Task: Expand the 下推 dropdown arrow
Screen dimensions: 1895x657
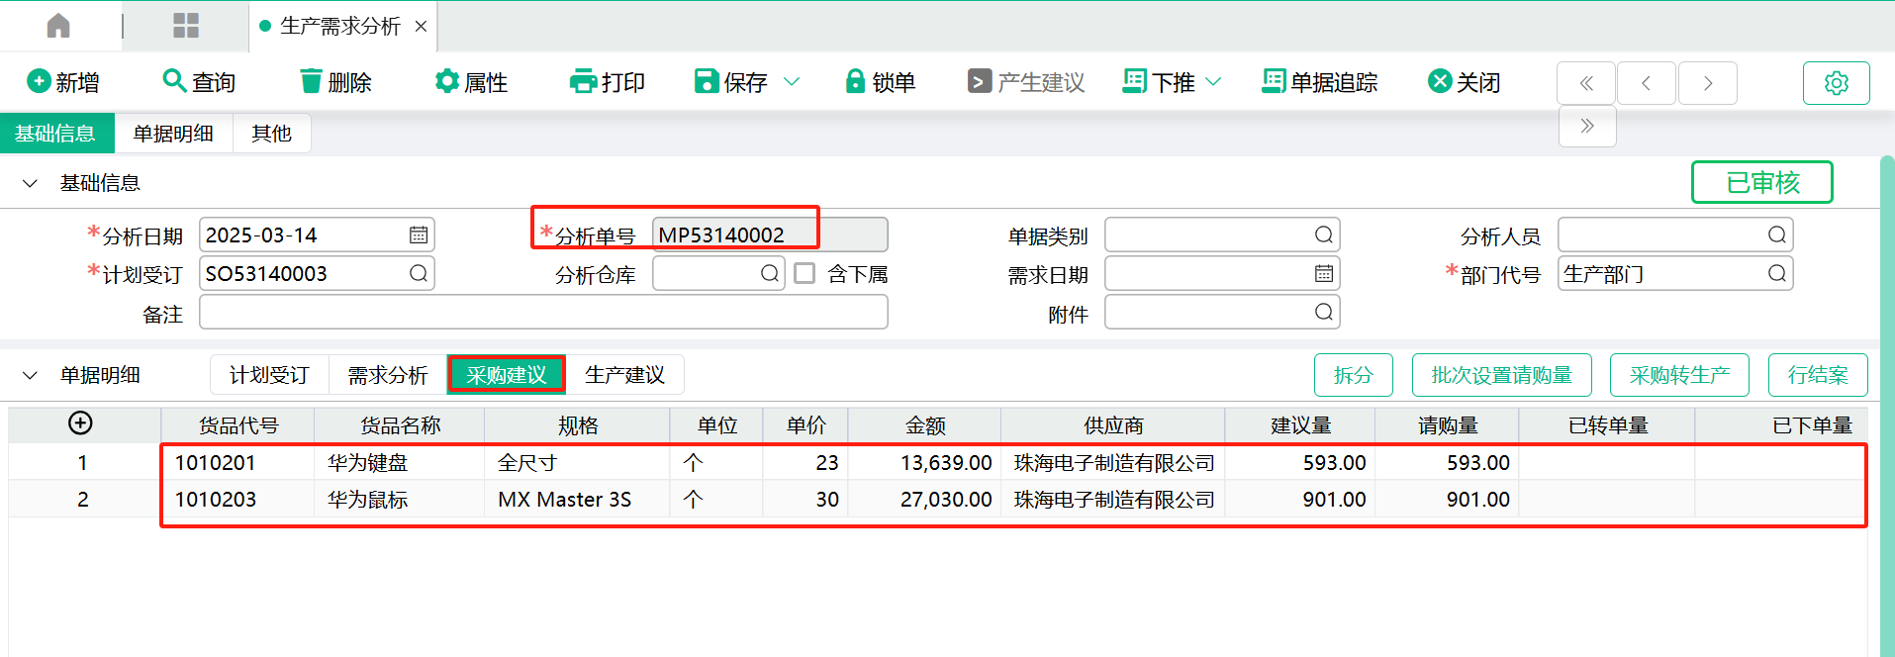Action: pos(1214,82)
